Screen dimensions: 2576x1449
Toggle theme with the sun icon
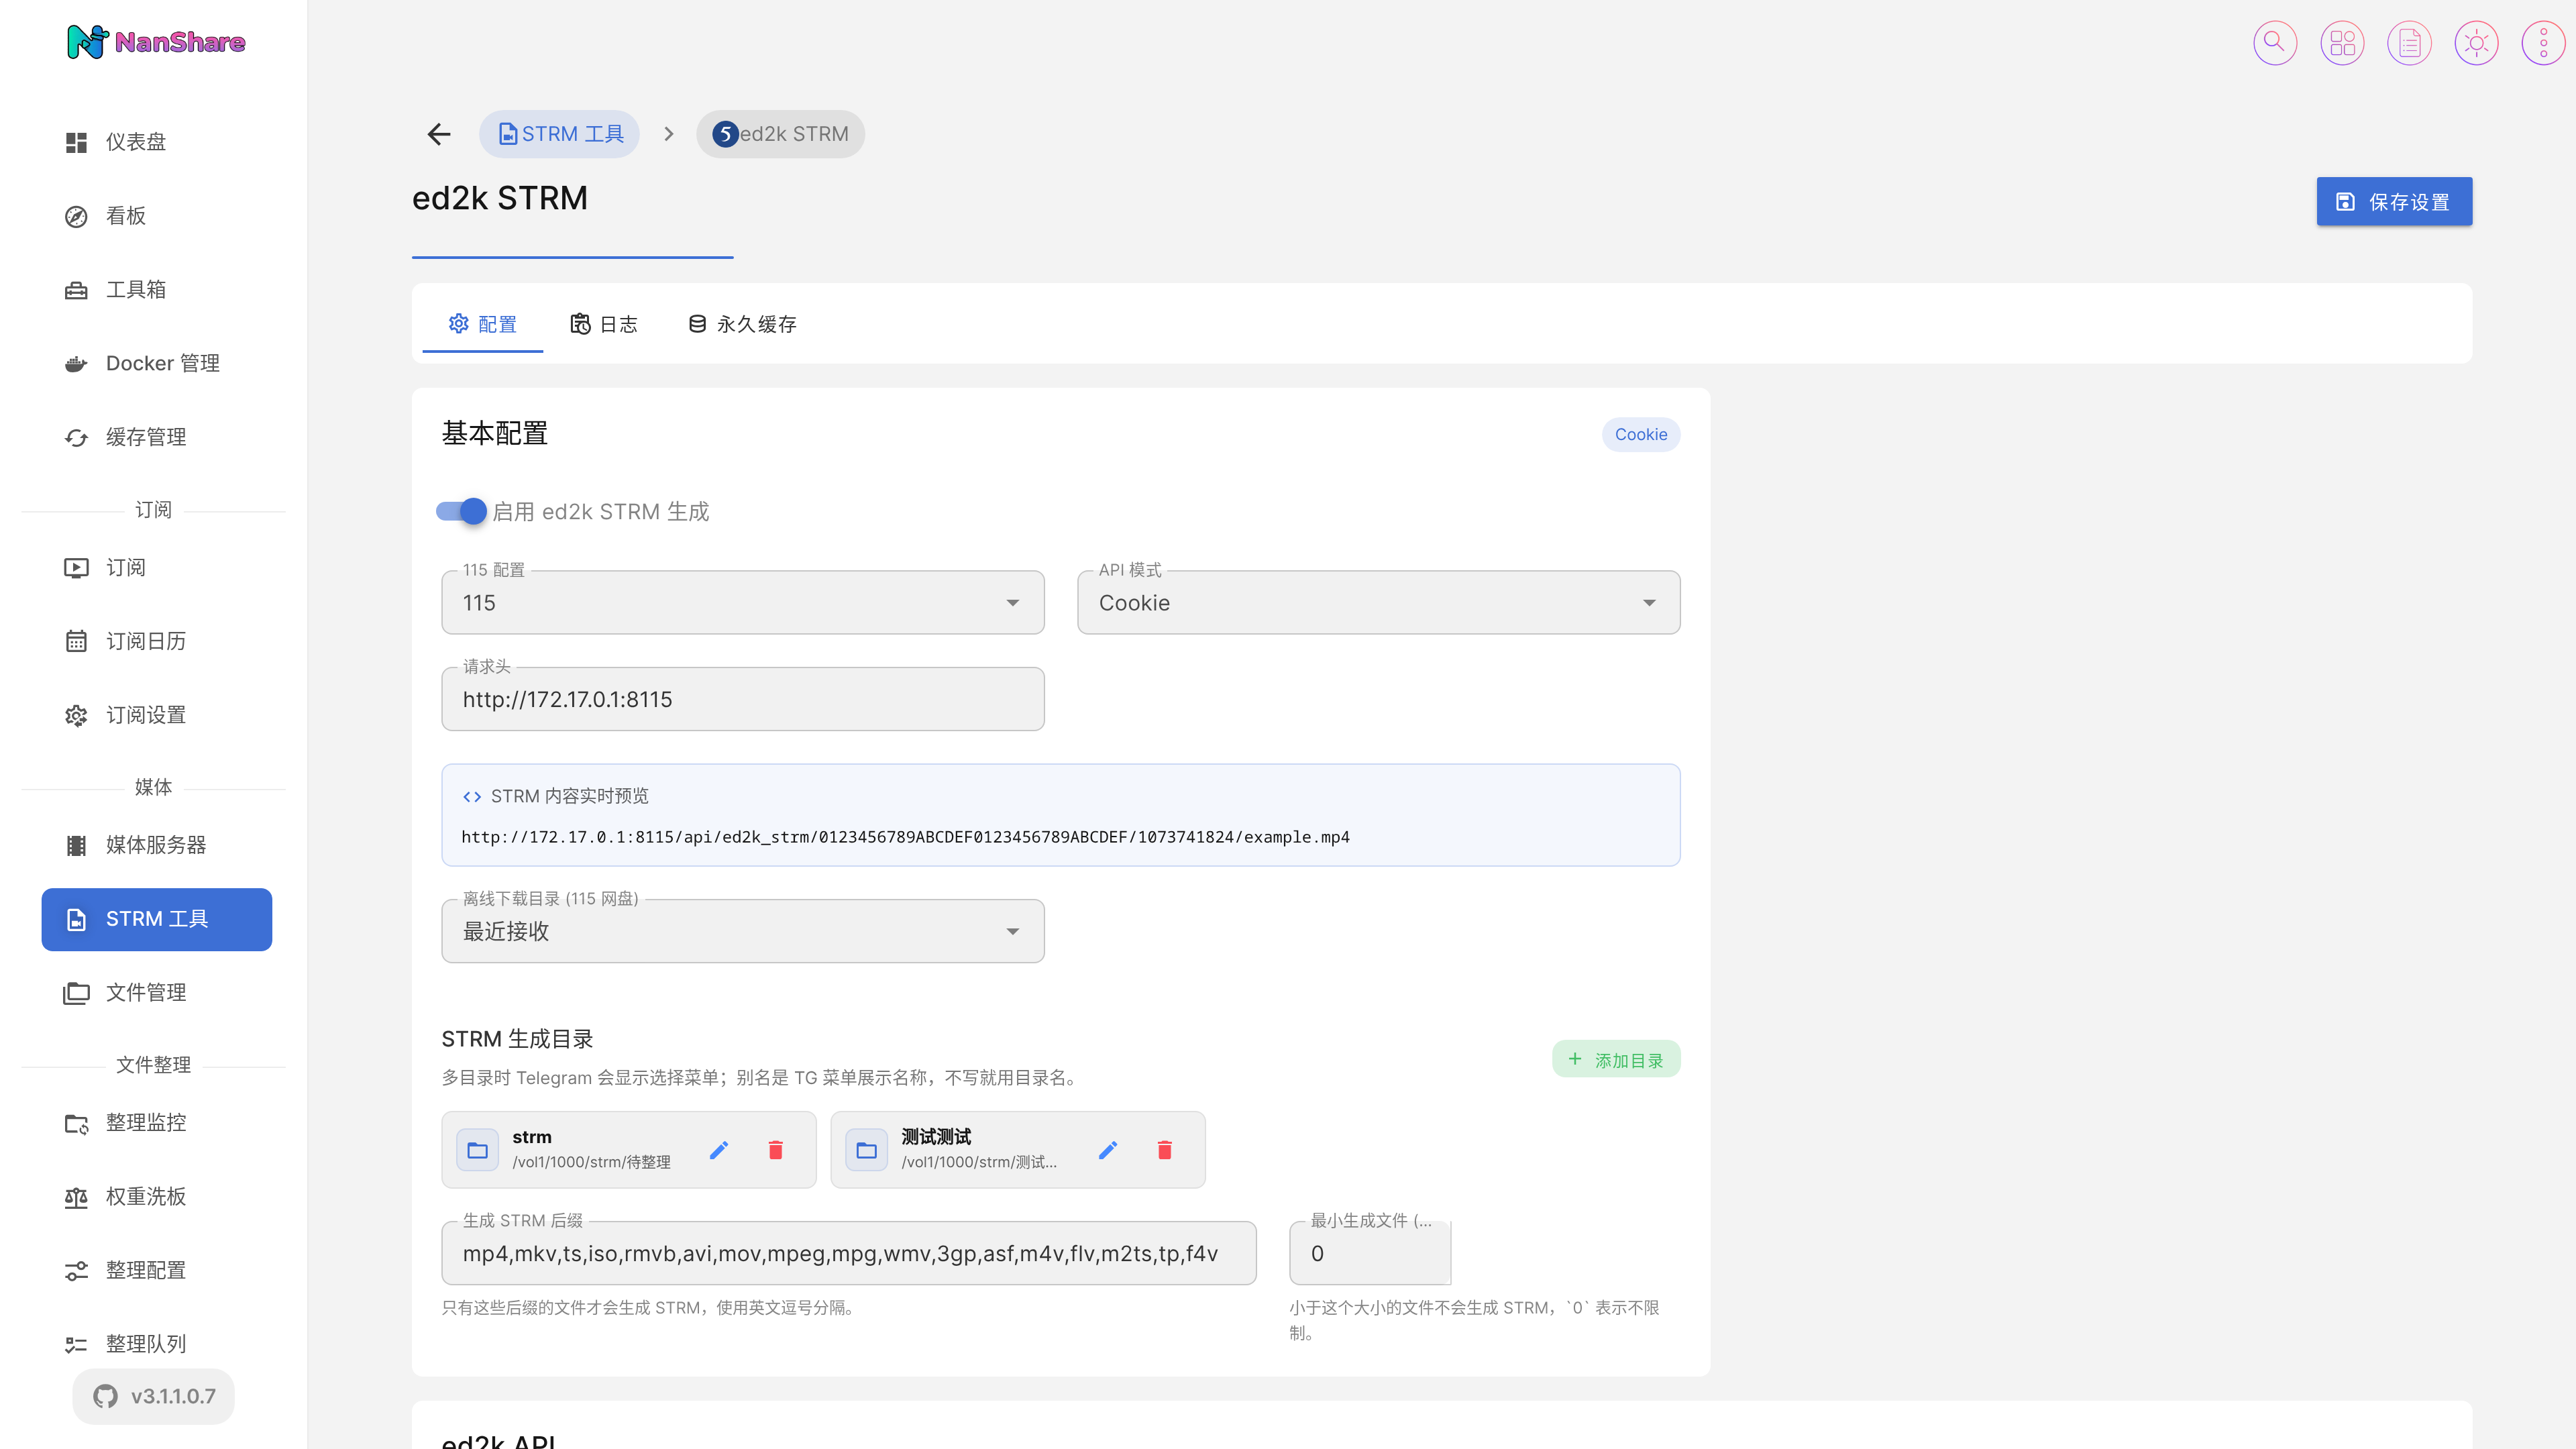click(x=2476, y=43)
